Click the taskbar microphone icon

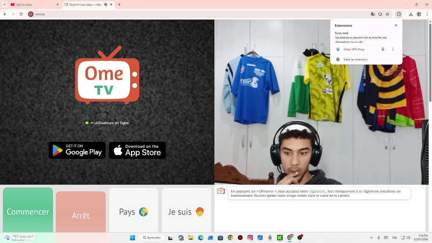pyautogui.click(x=379, y=238)
